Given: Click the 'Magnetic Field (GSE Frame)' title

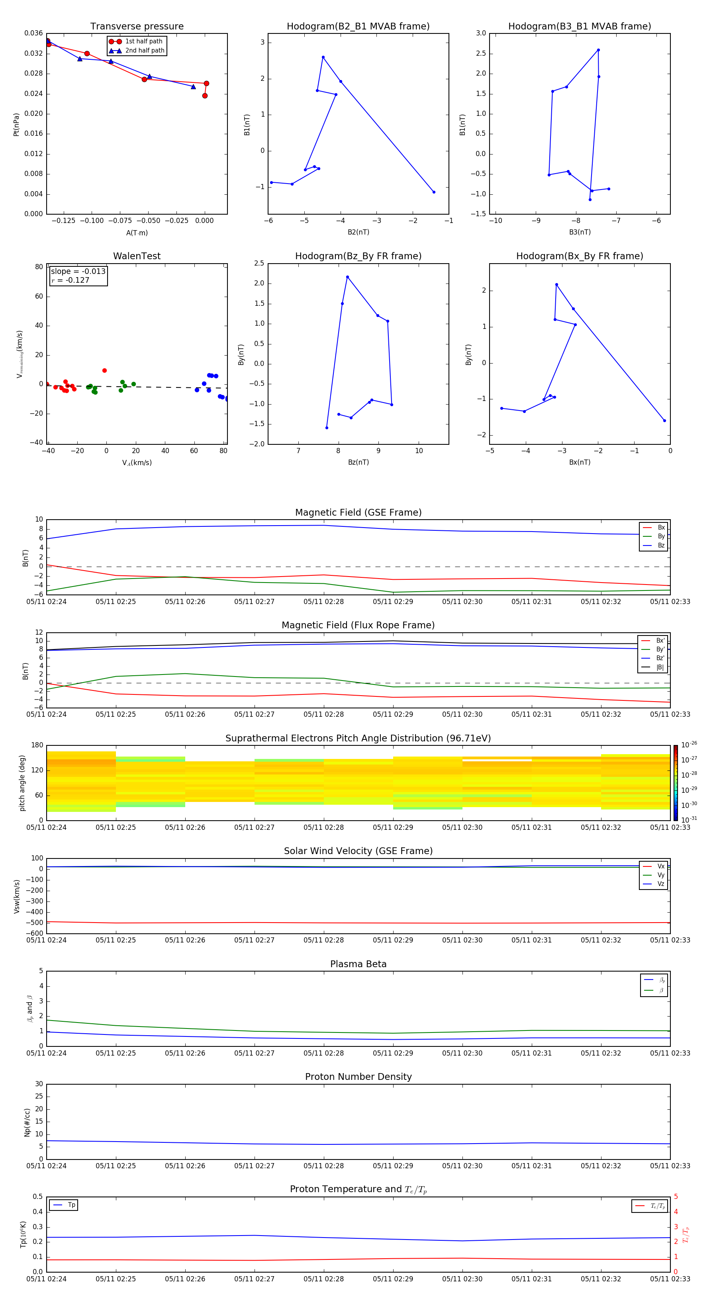Looking at the screenshot, I should click(x=358, y=512).
